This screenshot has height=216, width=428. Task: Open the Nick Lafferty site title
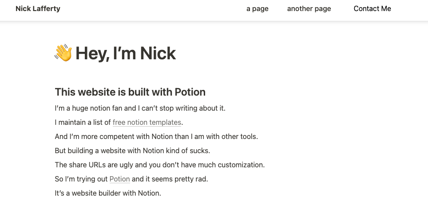[x=38, y=9]
